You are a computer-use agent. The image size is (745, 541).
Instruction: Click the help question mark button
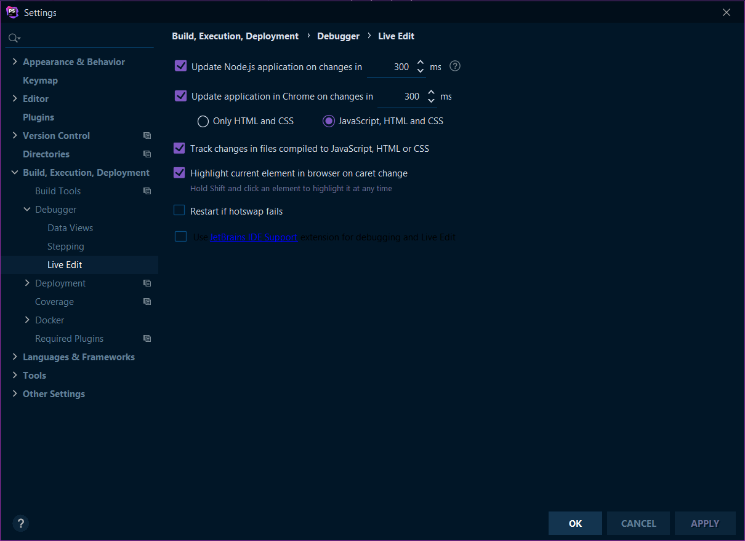21,523
